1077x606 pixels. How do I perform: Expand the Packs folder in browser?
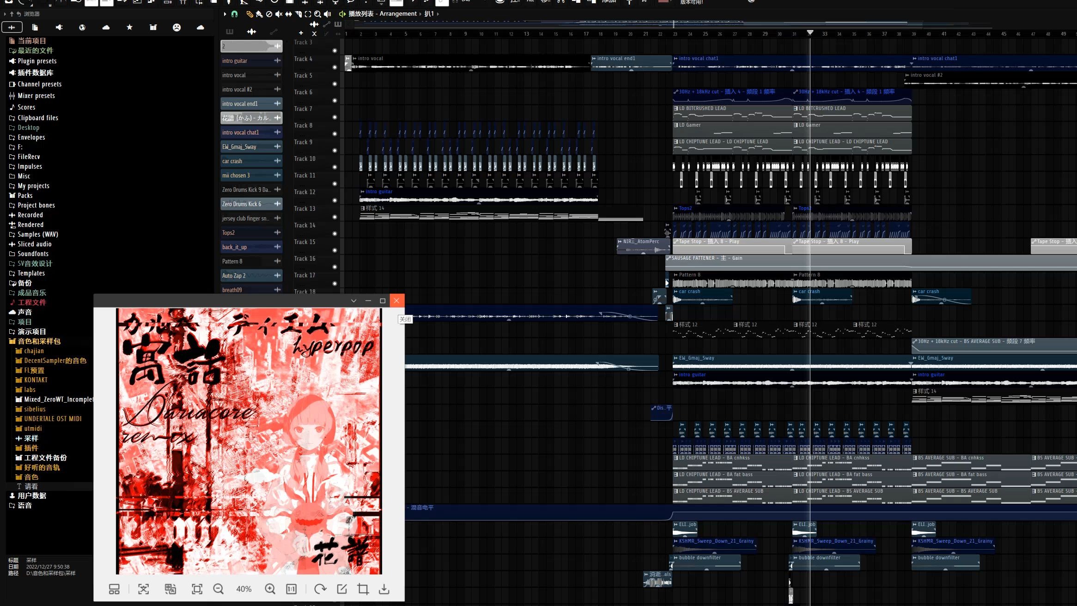[21, 196]
